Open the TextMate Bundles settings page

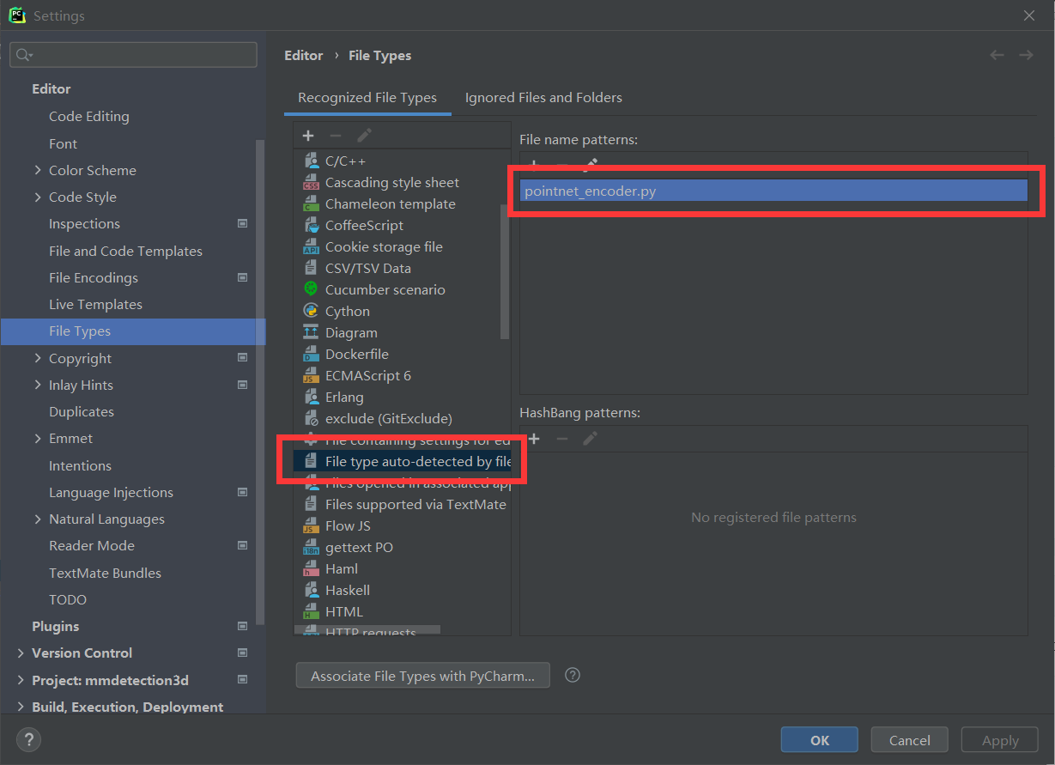(x=105, y=573)
